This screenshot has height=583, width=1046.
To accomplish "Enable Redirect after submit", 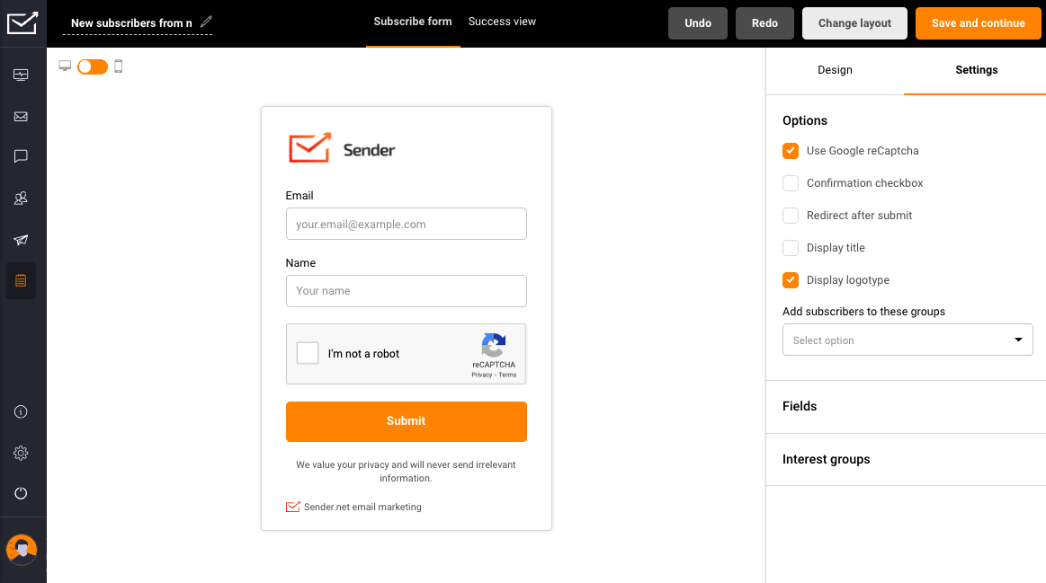I will click(x=791, y=216).
